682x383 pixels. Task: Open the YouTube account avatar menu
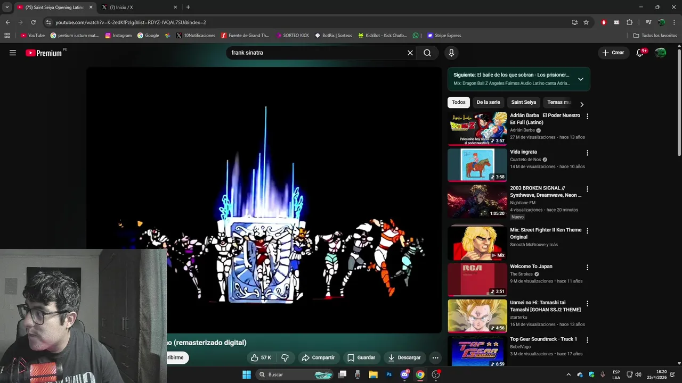tap(660, 53)
